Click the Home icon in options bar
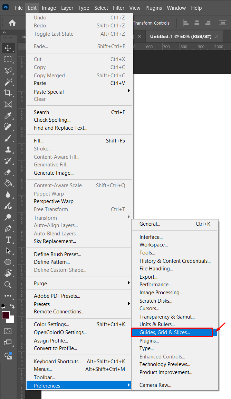 pos(12,23)
